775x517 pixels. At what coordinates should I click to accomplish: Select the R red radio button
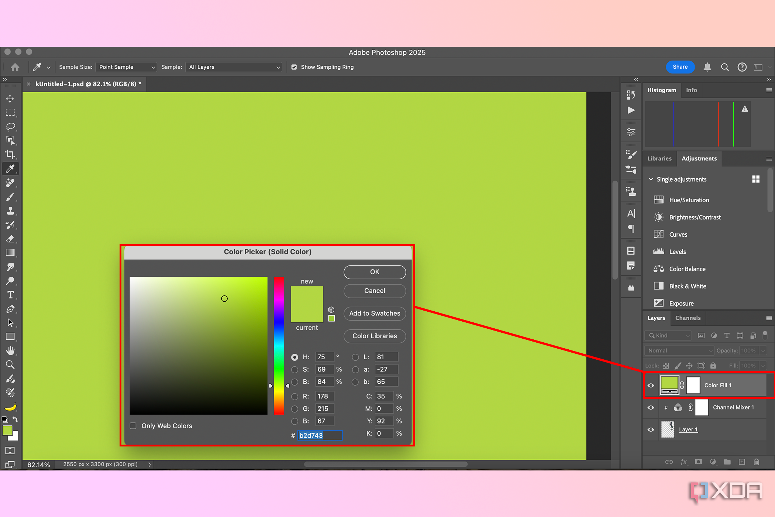pyautogui.click(x=294, y=397)
